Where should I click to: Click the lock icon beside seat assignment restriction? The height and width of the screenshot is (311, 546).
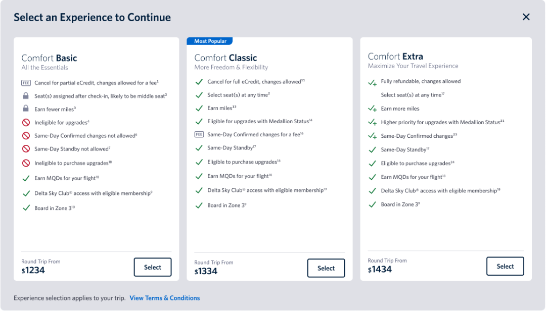(26, 95)
